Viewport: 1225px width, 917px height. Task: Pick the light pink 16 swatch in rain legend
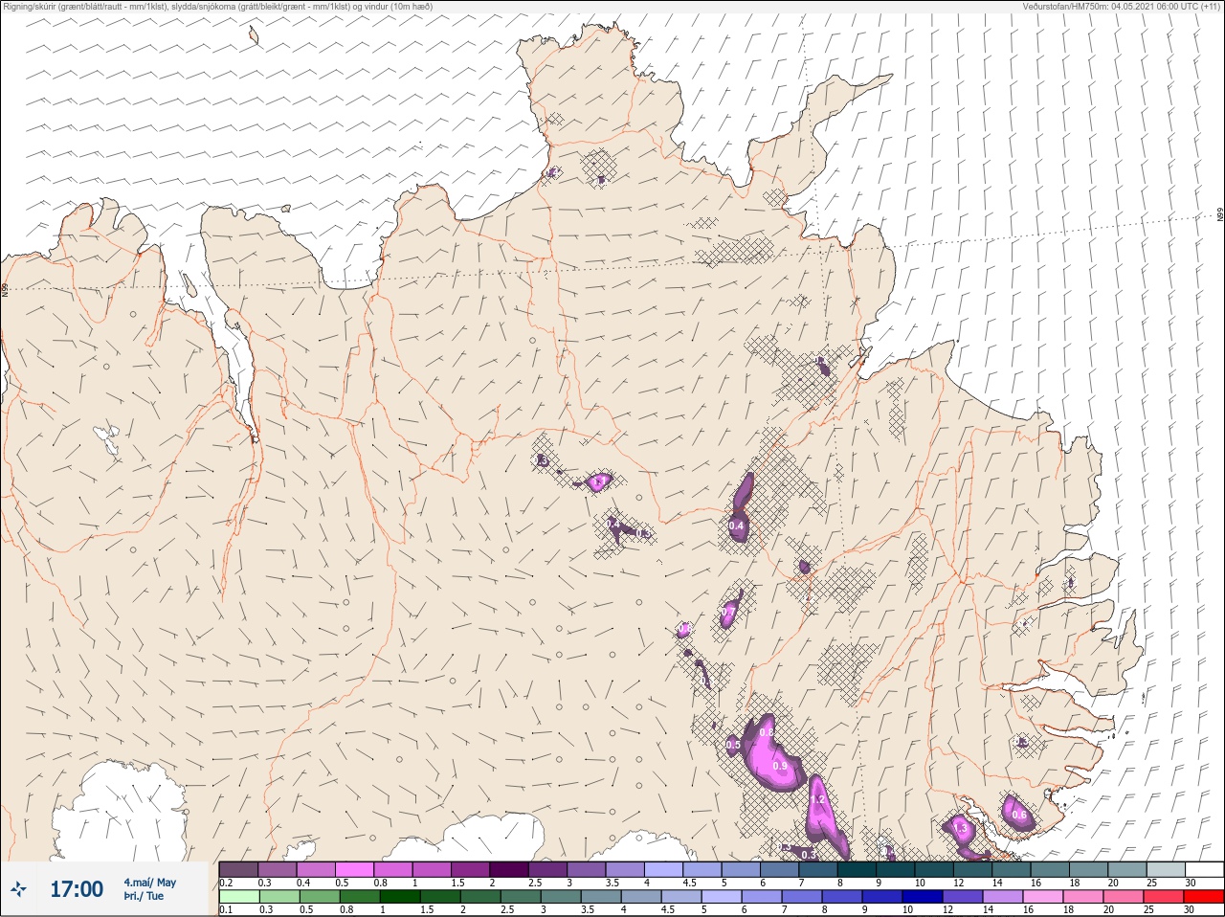click(1043, 897)
